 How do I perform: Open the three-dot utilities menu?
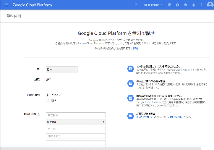point(201,5)
